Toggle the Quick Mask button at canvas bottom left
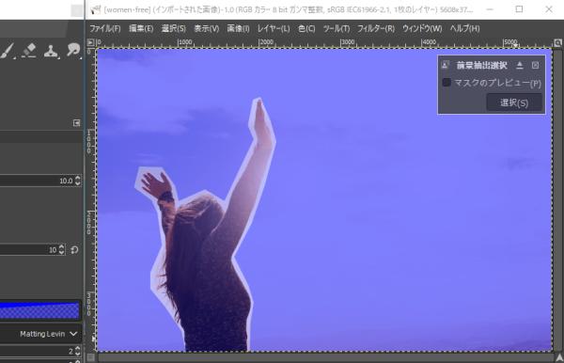Image resolution: width=564 pixels, height=363 pixels. coord(90,357)
